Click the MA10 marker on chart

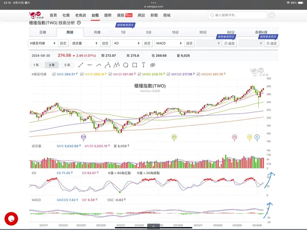point(249,137)
